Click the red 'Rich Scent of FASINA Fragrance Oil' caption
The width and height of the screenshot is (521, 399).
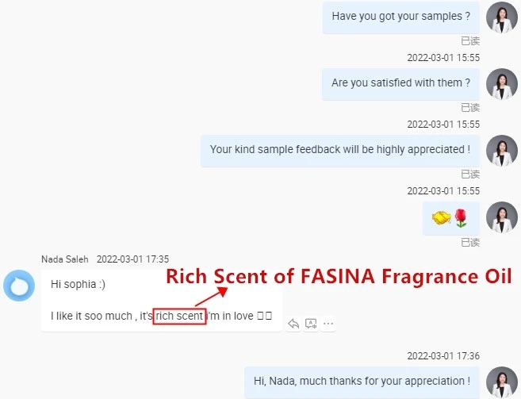[x=339, y=277]
